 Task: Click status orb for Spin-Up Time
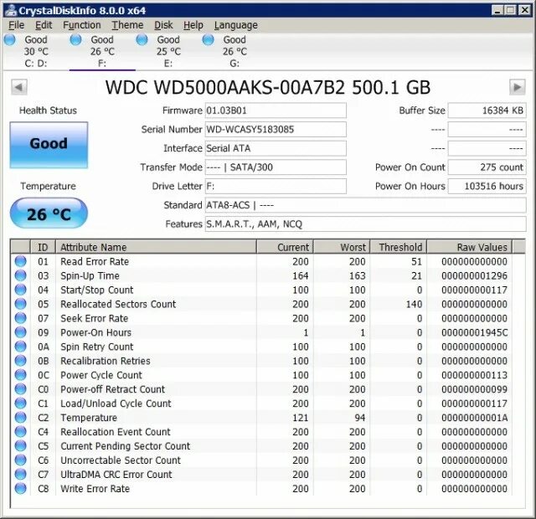(x=20, y=275)
